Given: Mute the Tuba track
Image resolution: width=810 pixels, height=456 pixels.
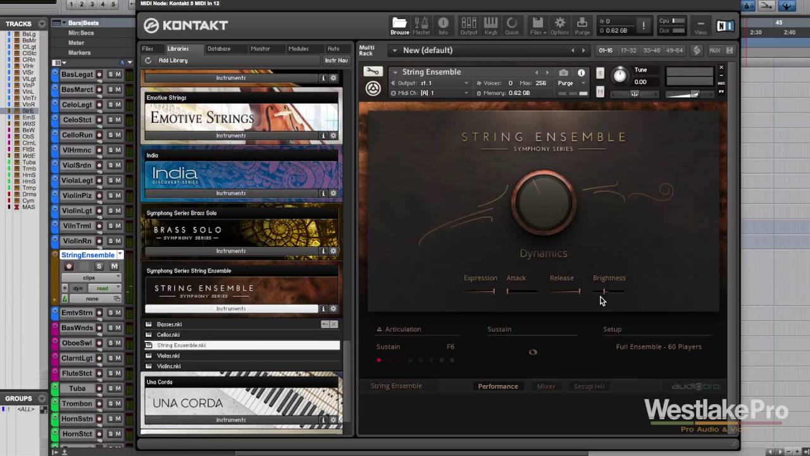Looking at the screenshot, I should click(118, 388).
